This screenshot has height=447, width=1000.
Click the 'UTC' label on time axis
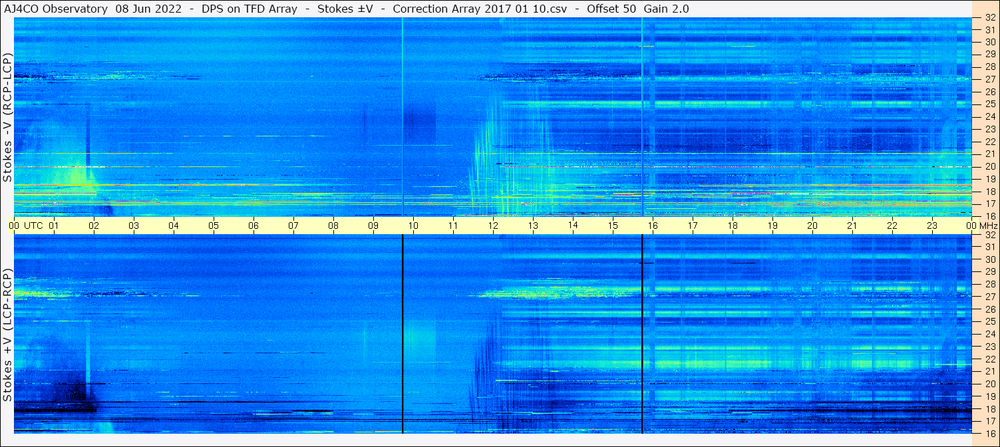(33, 225)
